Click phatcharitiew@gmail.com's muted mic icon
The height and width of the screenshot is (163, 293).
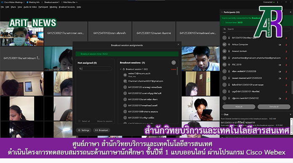[x=286, y=58]
